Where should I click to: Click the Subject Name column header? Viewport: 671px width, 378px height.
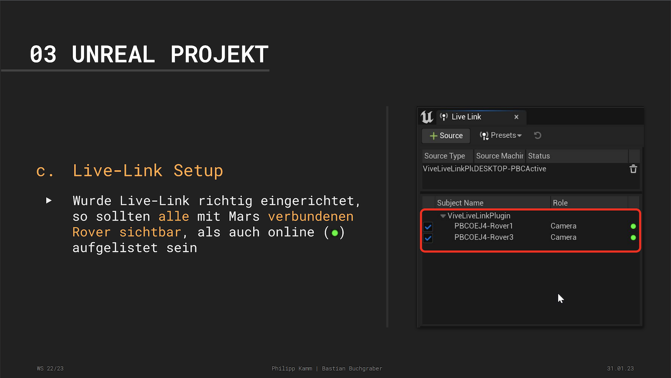pos(460,203)
